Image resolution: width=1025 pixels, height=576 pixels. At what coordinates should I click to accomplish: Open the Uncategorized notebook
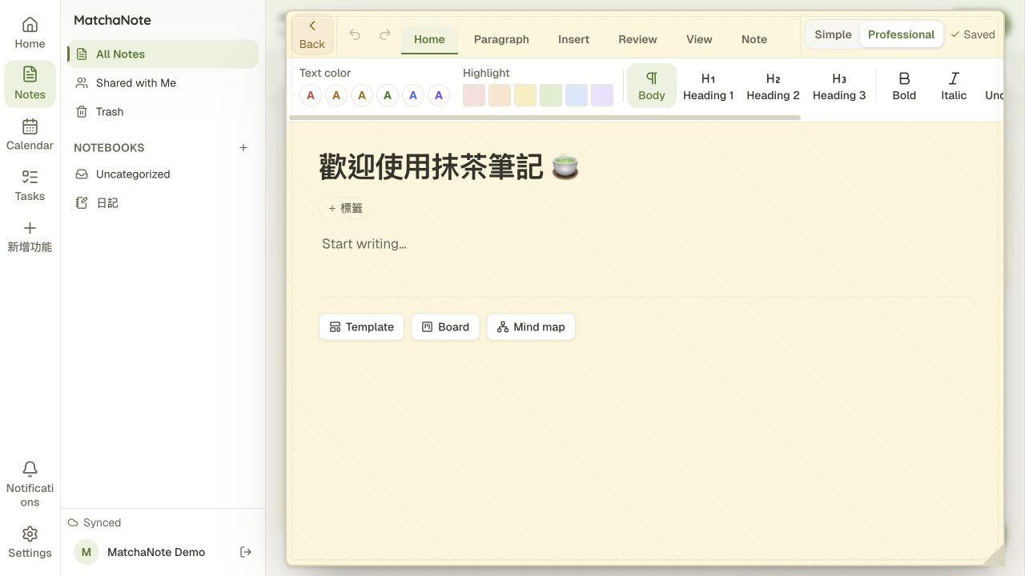(163, 174)
